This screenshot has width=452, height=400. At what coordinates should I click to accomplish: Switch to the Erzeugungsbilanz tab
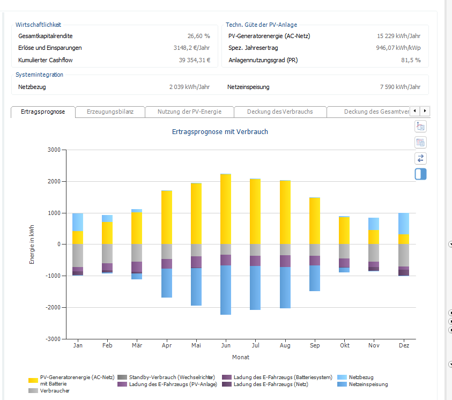(109, 112)
